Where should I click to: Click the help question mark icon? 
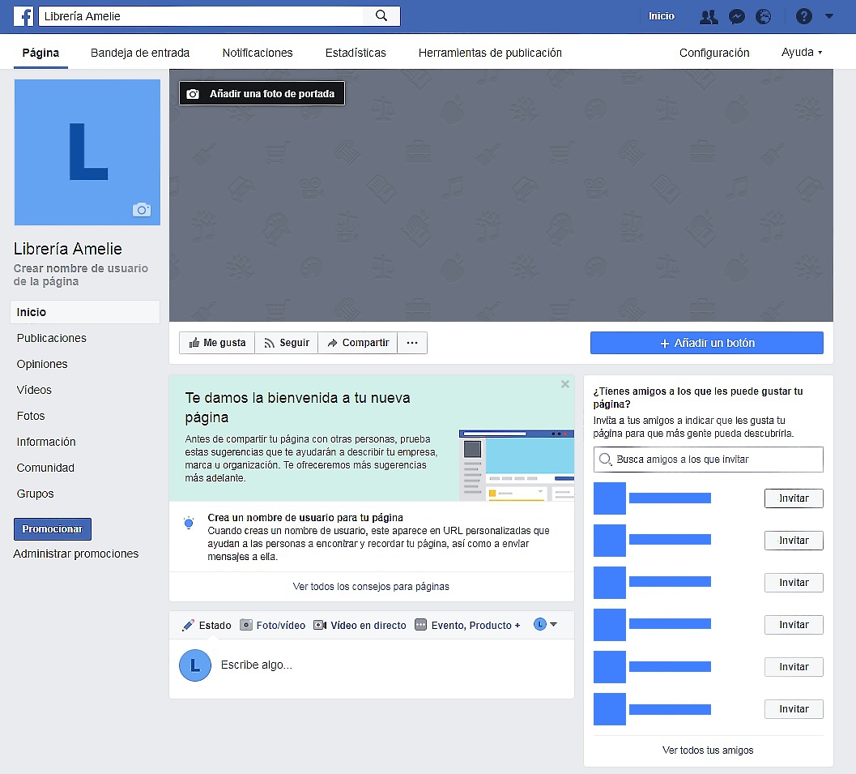(x=803, y=16)
